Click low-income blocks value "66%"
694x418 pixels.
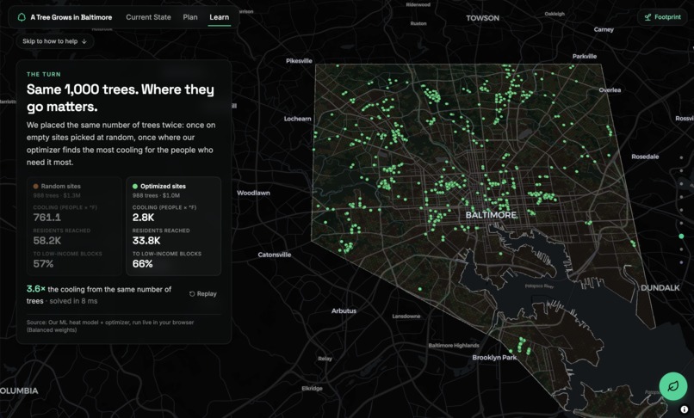click(x=143, y=264)
